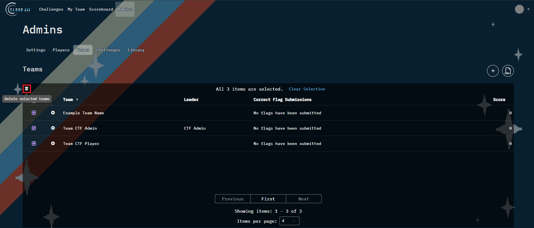Go to the Library tab
534x228 pixels.
[x=136, y=50]
